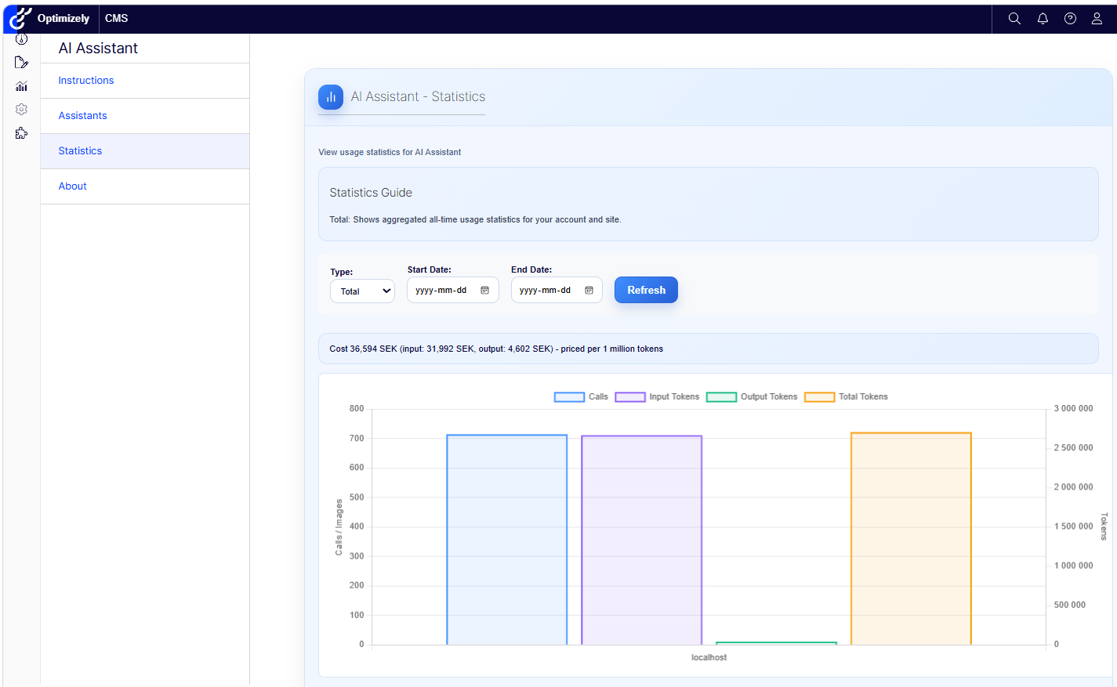The height and width of the screenshot is (687, 1117).
Task: Click the search magnifier icon
Action: tap(1014, 19)
